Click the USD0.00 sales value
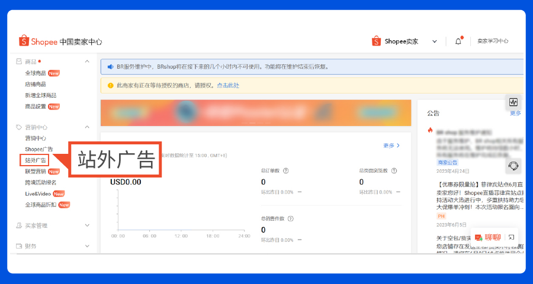The image size is (533, 284). (126, 182)
